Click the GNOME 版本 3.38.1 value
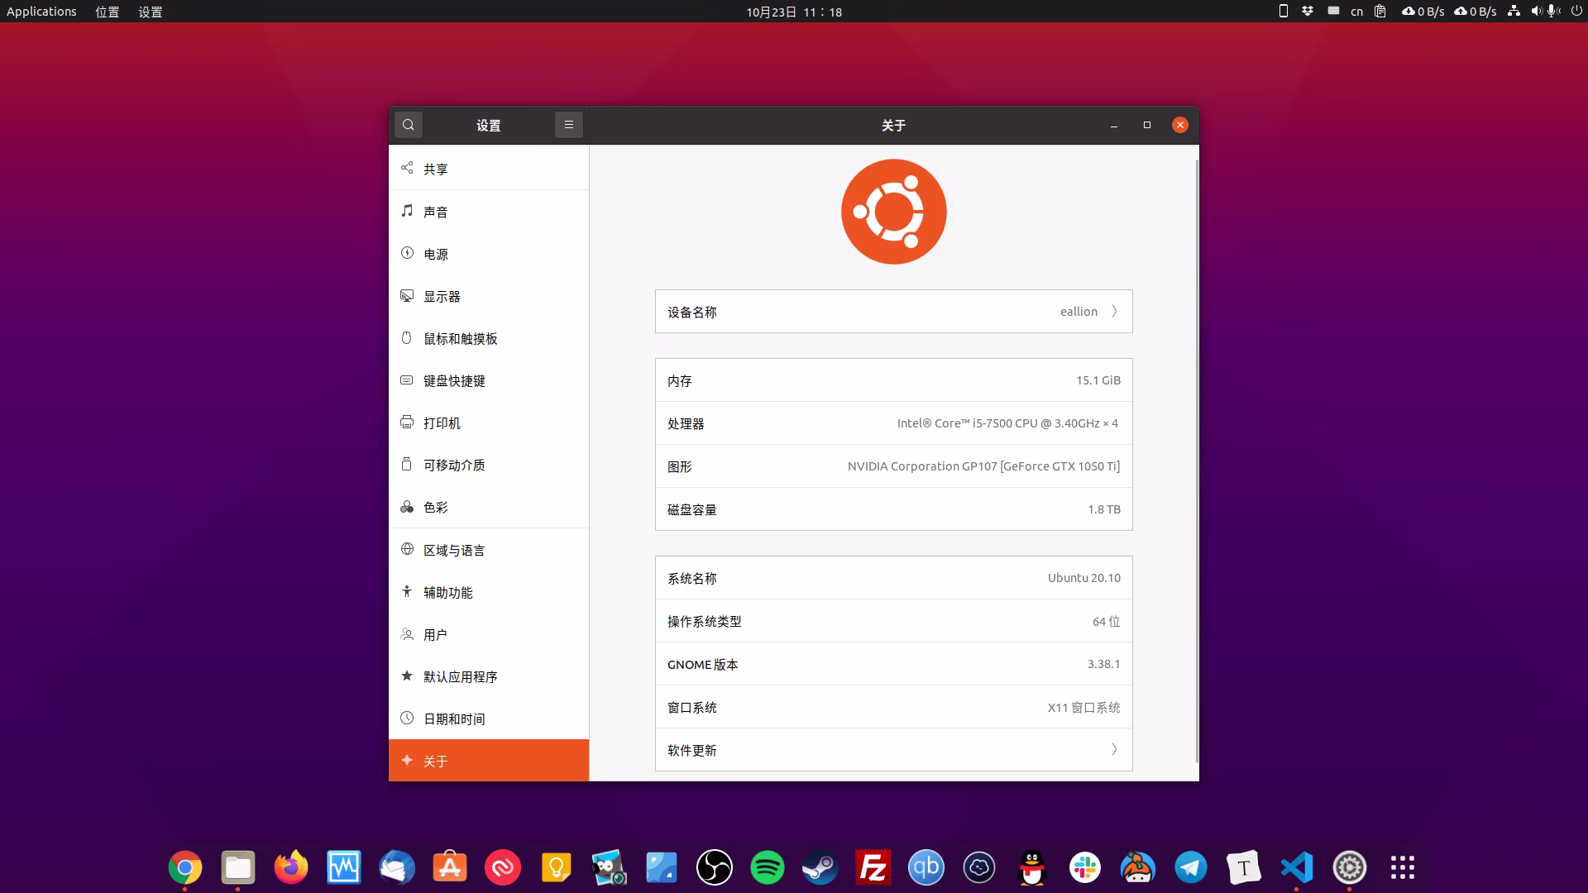Viewport: 1588px width, 893px height. click(x=1103, y=664)
